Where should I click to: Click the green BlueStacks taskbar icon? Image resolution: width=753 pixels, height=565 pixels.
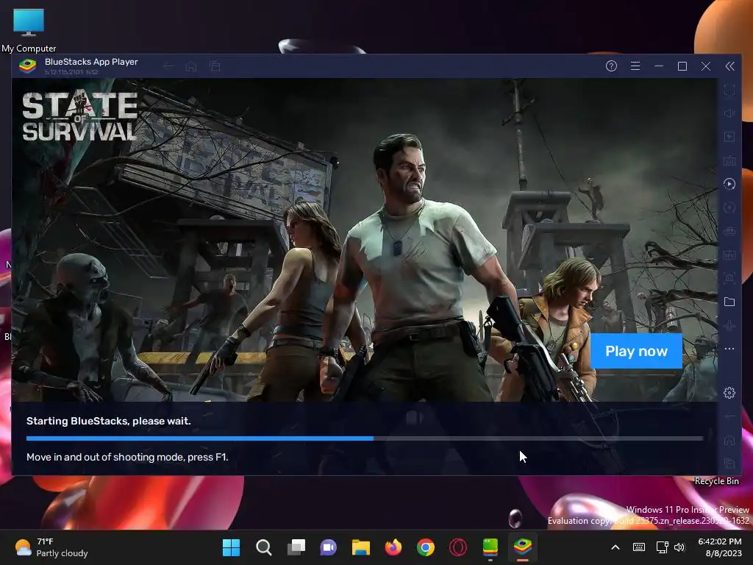click(490, 547)
